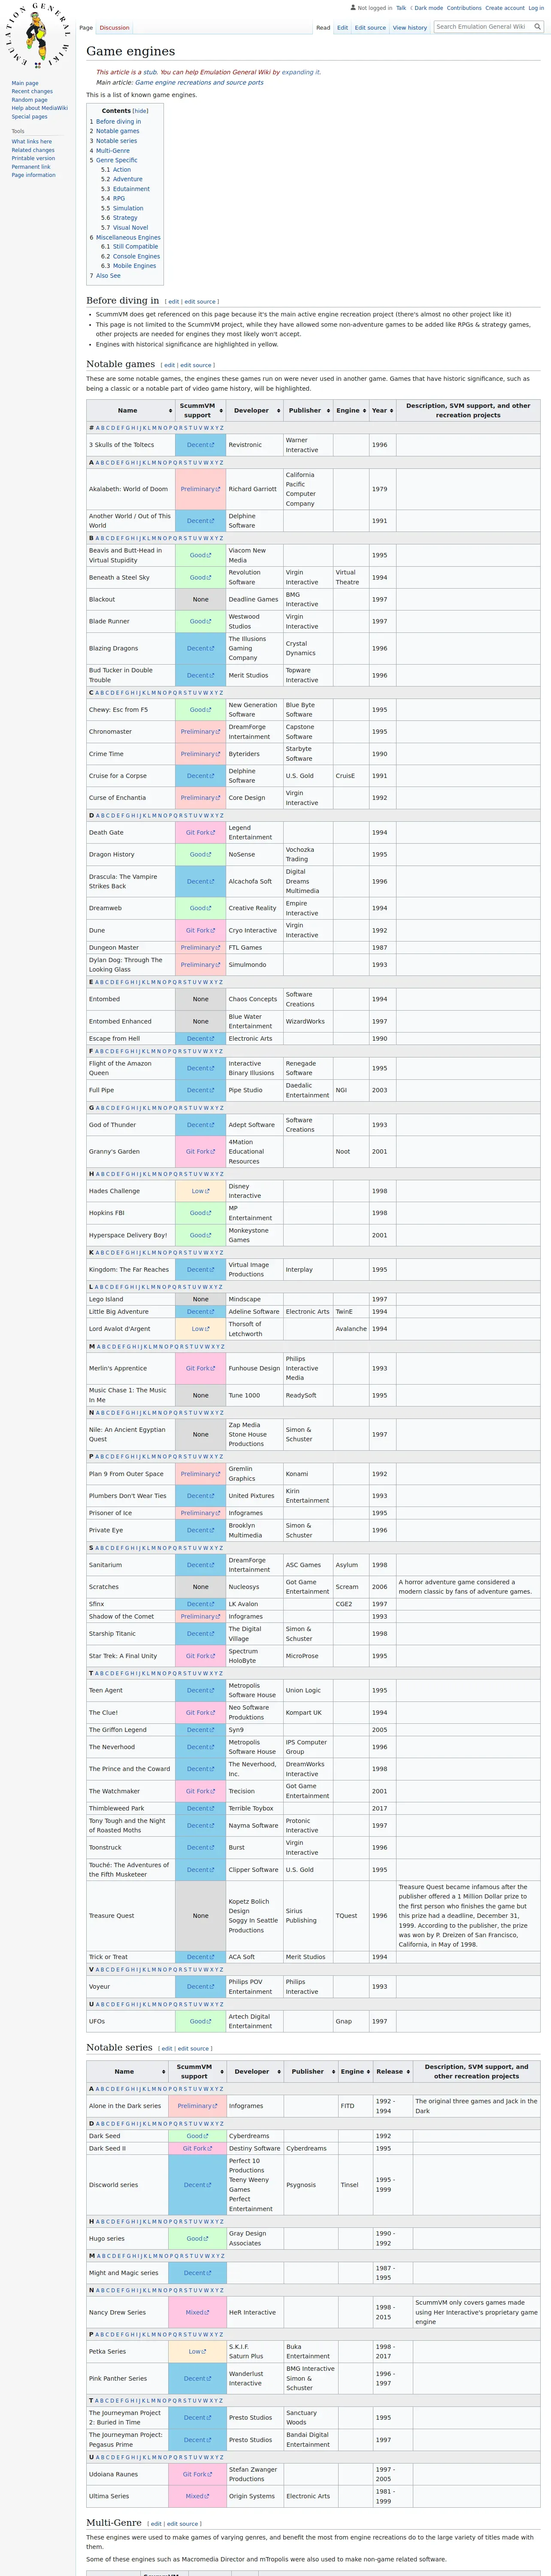The image size is (551, 2576).
Task: Open the View history tab
Action: (x=410, y=28)
